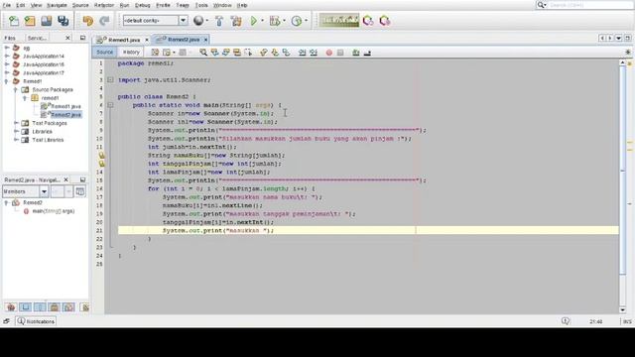Open the Profile Project dropdown arrow
The height and width of the screenshot is (357, 635).
tap(306, 21)
